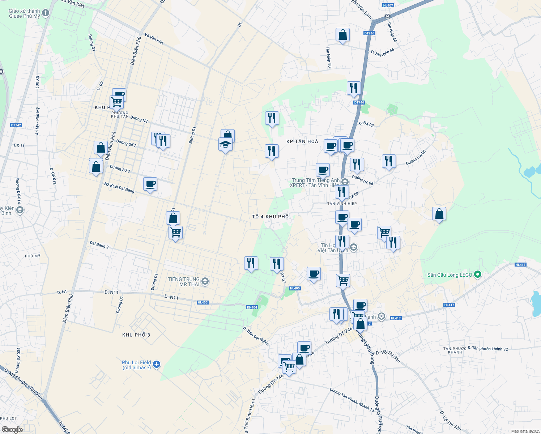The height and width of the screenshot is (434, 541).
Task: Open the shopping bag marker beside Đường Số 3
Action: pos(96,167)
